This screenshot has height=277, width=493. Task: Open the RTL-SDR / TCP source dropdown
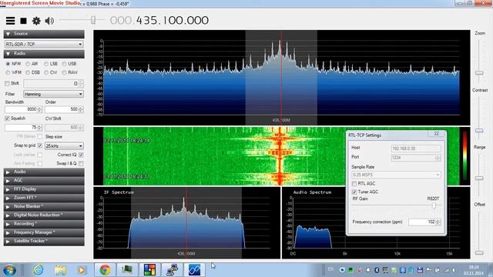click(44, 45)
